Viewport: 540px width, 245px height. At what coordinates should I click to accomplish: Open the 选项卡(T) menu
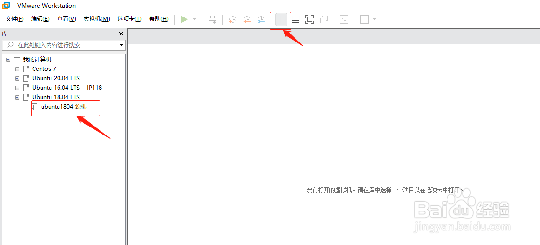coord(129,19)
